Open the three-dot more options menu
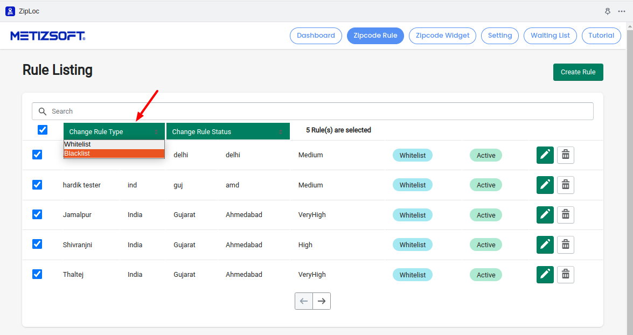 (x=622, y=11)
